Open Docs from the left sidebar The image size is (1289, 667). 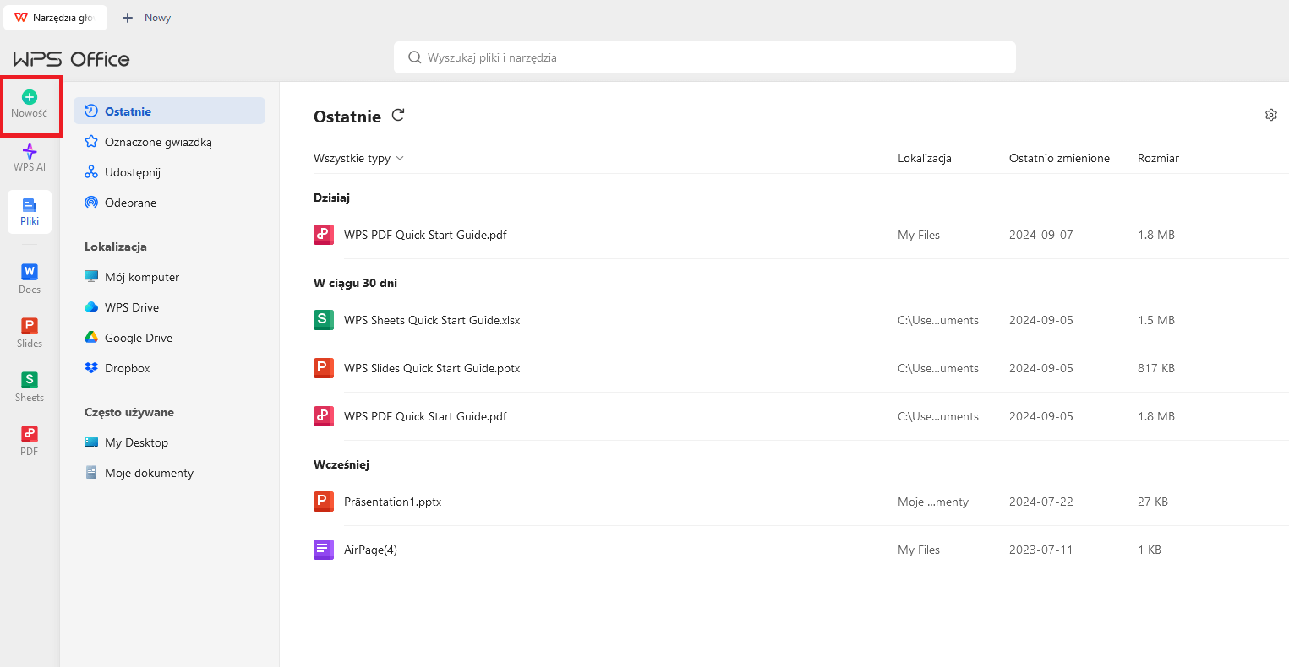[x=30, y=279]
